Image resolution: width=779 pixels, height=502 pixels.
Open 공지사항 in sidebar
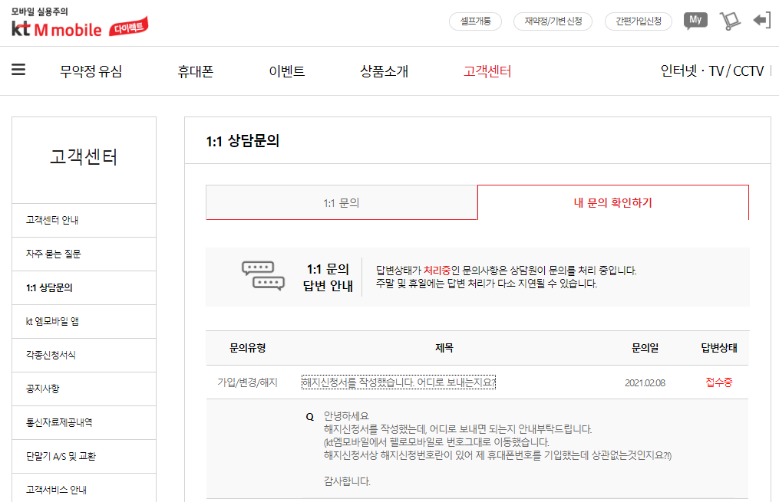tap(84, 389)
